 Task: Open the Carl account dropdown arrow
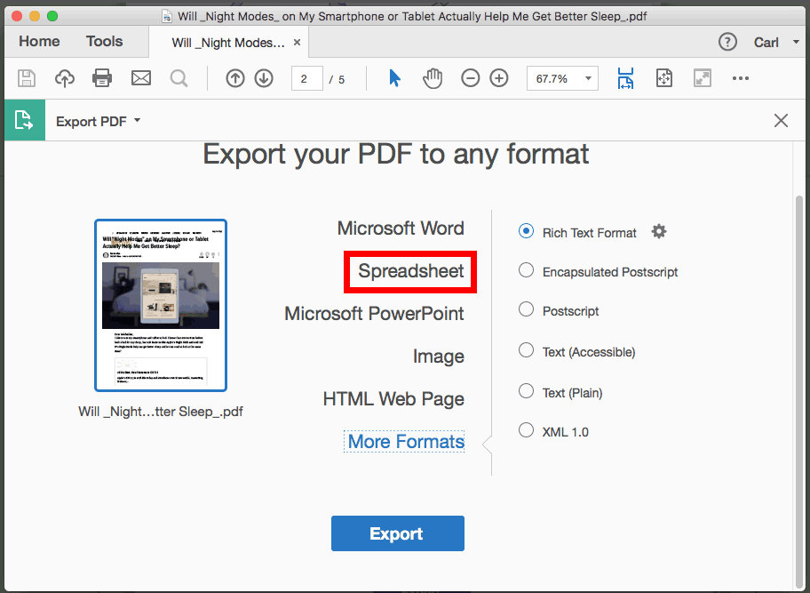[x=796, y=42]
